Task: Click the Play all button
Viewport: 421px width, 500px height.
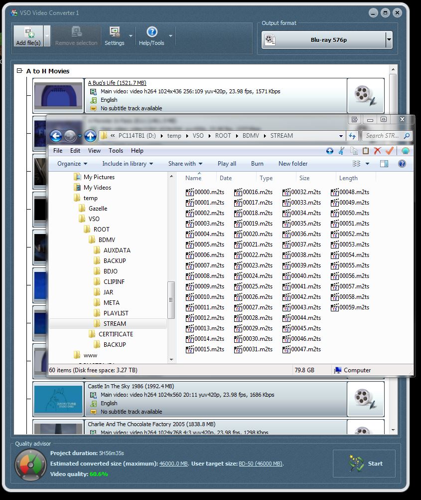Action: [x=227, y=164]
